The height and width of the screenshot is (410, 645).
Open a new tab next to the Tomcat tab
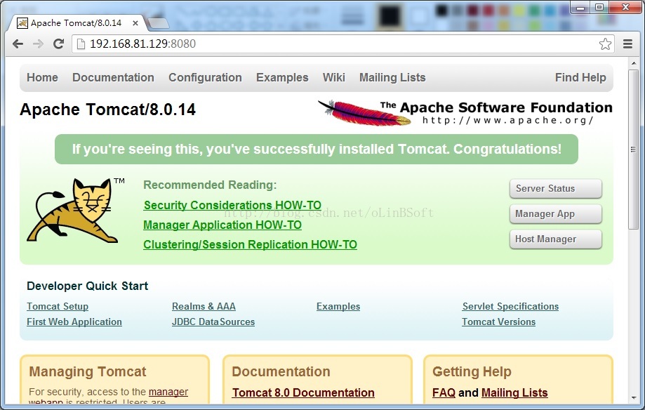159,23
